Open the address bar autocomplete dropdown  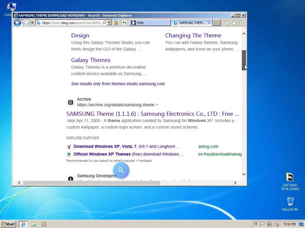(x=109, y=23)
